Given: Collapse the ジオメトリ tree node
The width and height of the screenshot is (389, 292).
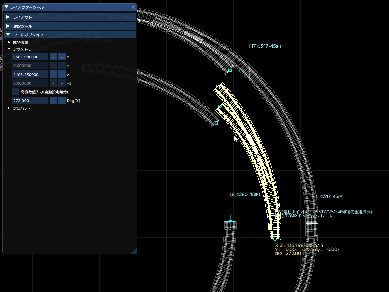Looking at the screenshot, I should (9, 49).
